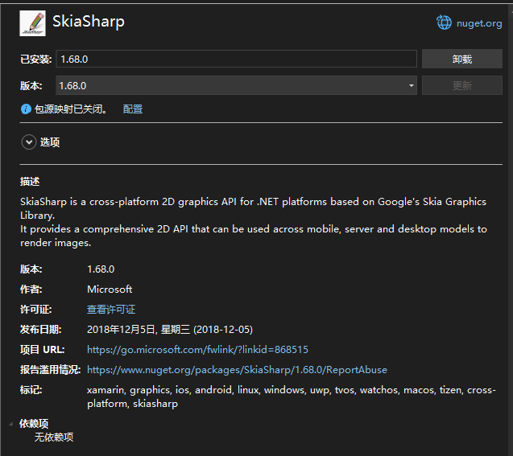The width and height of the screenshot is (513, 456).
Task: Click the SkiaSharp description paragraph
Action: click(x=254, y=222)
